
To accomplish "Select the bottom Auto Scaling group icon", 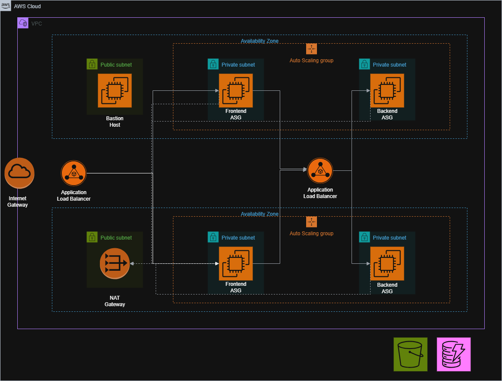I will (x=311, y=222).
